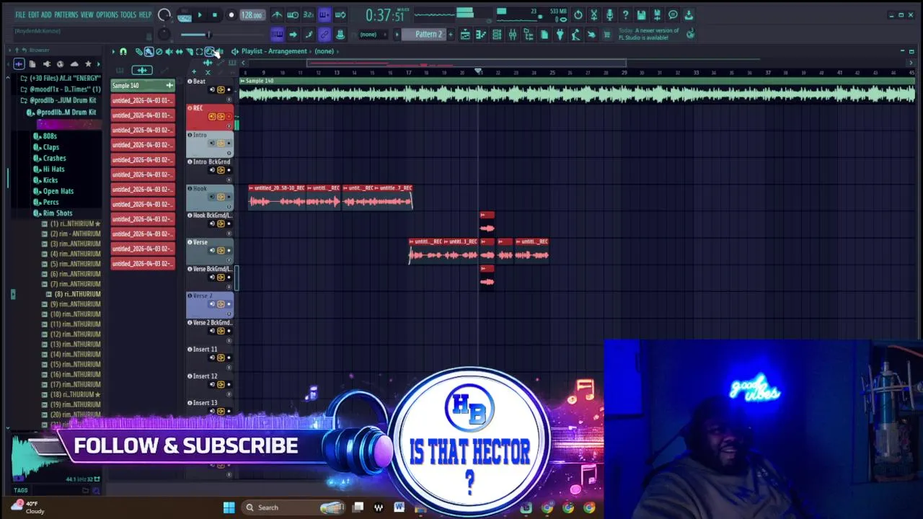923x519 pixels.
Task: Click the newer version available notice
Action: point(649,34)
